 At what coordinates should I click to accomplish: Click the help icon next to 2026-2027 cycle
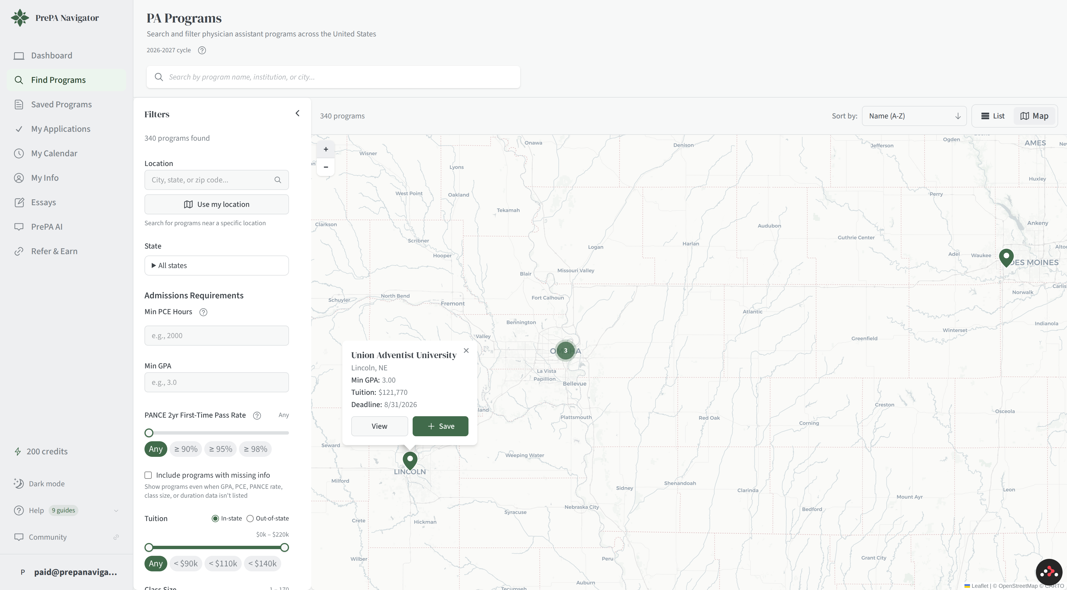[202, 50]
